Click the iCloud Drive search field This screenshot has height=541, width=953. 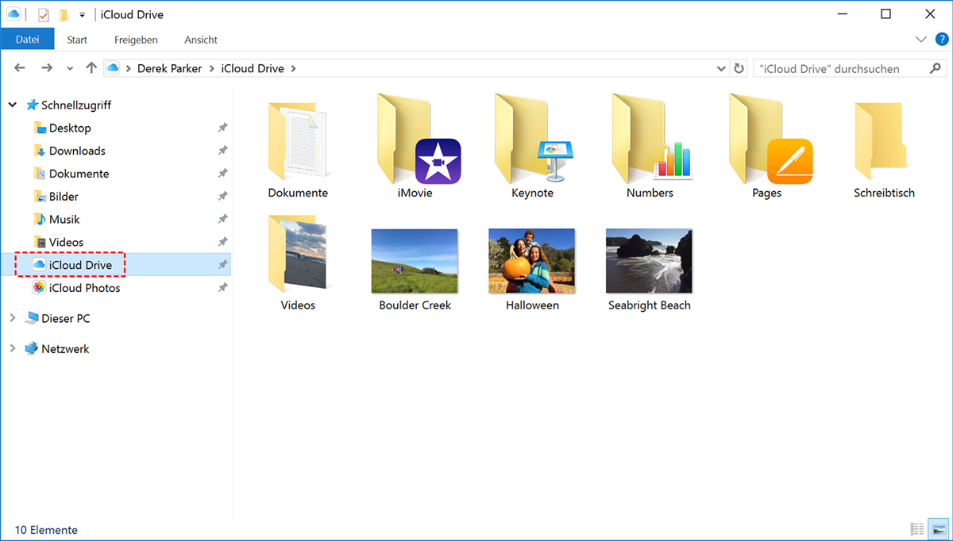tap(838, 68)
